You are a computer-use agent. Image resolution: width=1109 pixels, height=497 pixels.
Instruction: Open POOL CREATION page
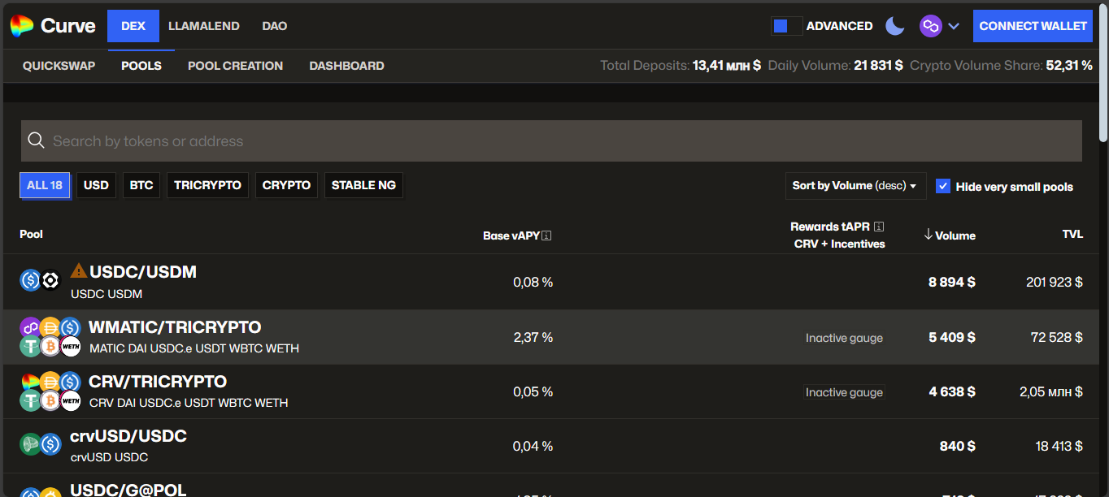[x=236, y=66]
